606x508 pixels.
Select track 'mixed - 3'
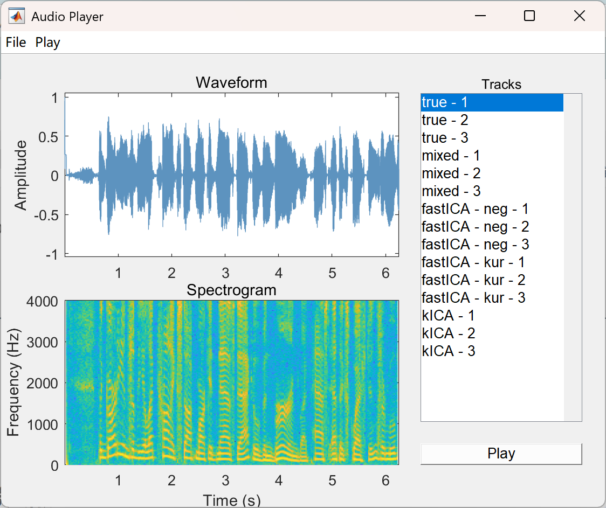pos(492,191)
